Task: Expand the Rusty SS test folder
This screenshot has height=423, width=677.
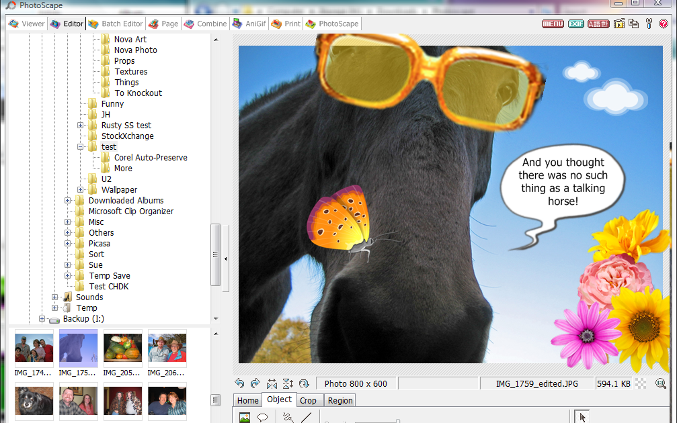Action: pos(81,125)
